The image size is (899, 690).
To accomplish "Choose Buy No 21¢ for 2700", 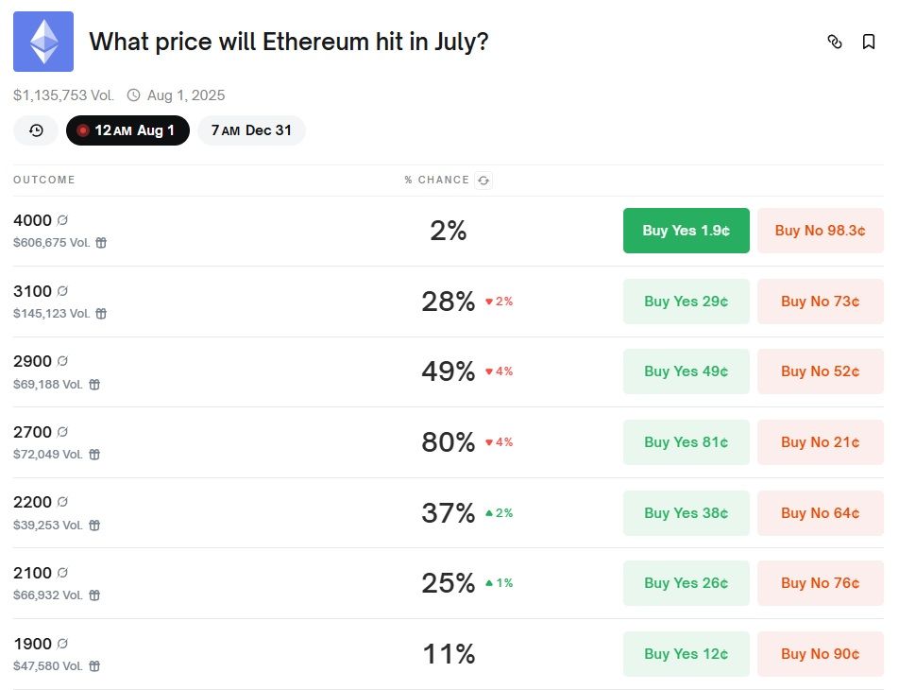I will coord(820,442).
